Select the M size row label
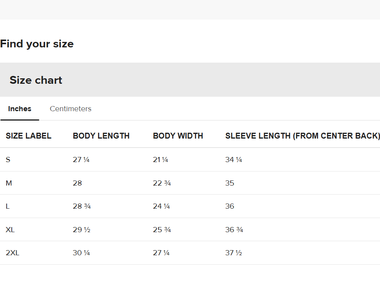Screen dimensions: 380x285 click(x=9, y=183)
